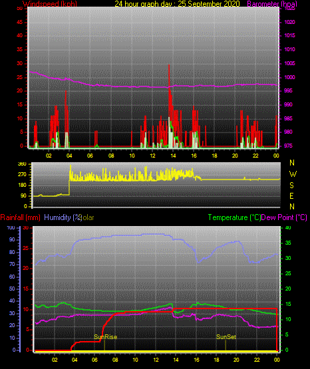This screenshot has width=310, height=369.
Task: Click the S compass direction label
Action: tap(291, 185)
